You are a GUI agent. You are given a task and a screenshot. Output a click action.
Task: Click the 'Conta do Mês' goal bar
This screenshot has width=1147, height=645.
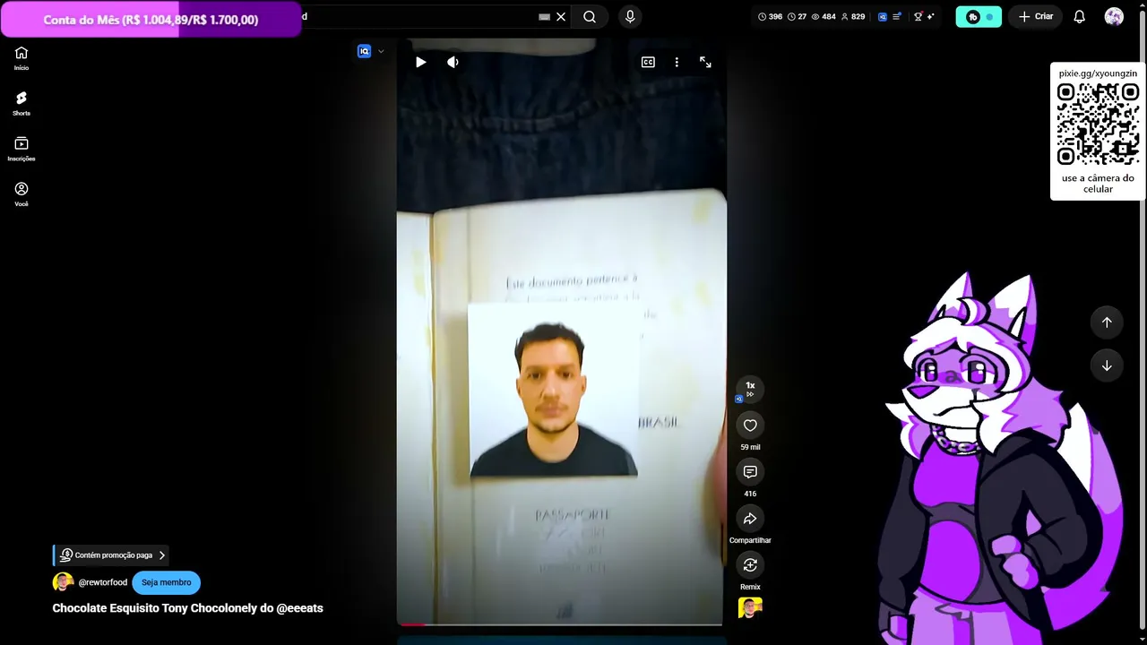point(151,19)
